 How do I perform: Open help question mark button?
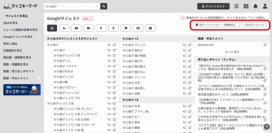267,127
